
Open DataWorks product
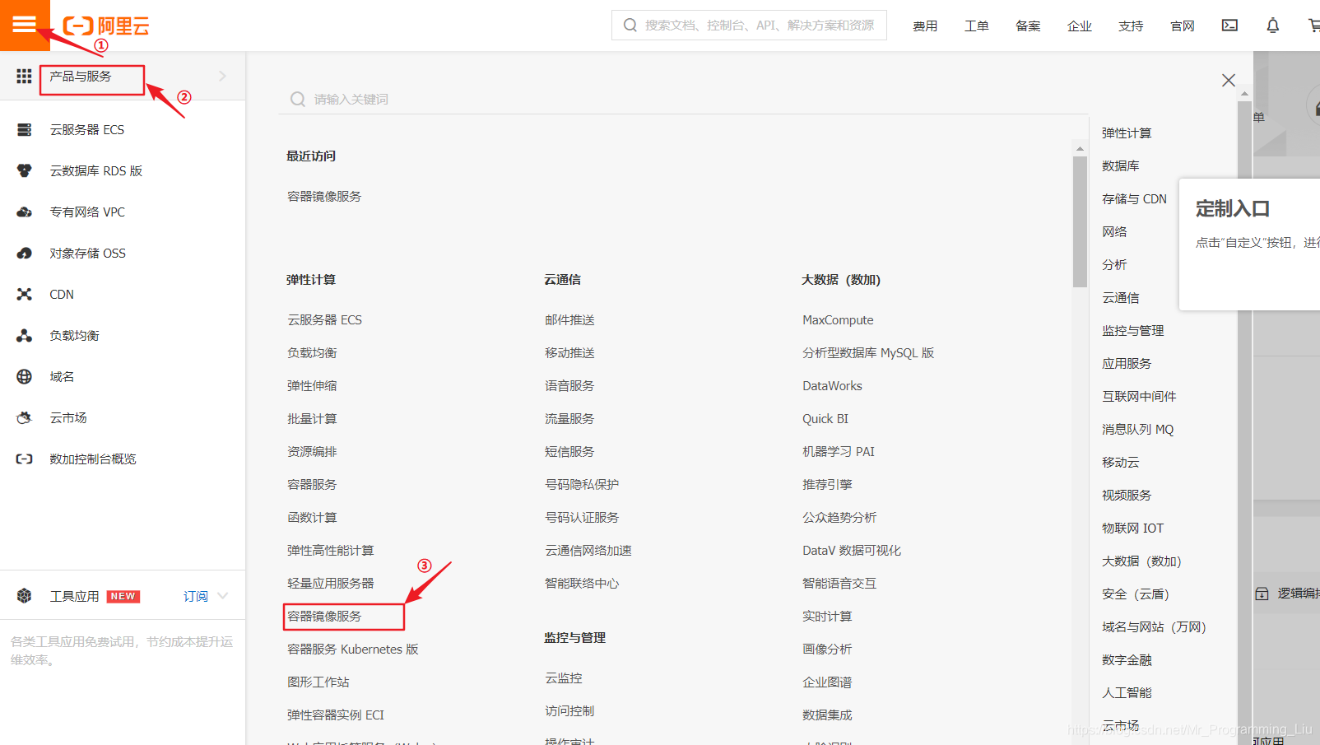coord(832,386)
